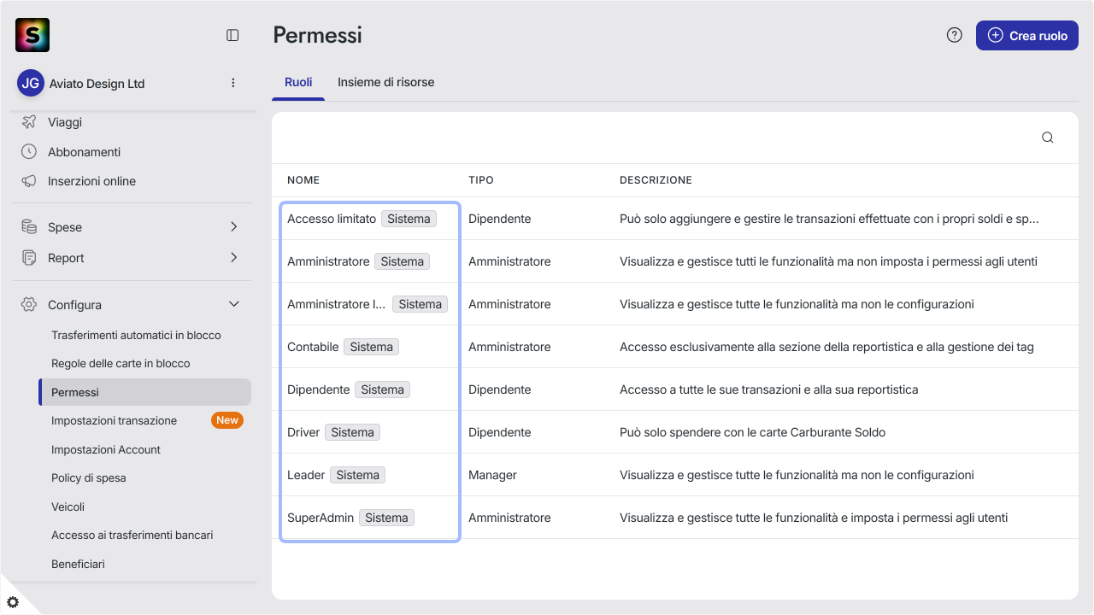Click the Abbonamenti clock icon
Image resolution: width=1094 pixels, height=615 pixels.
(29, 152)
